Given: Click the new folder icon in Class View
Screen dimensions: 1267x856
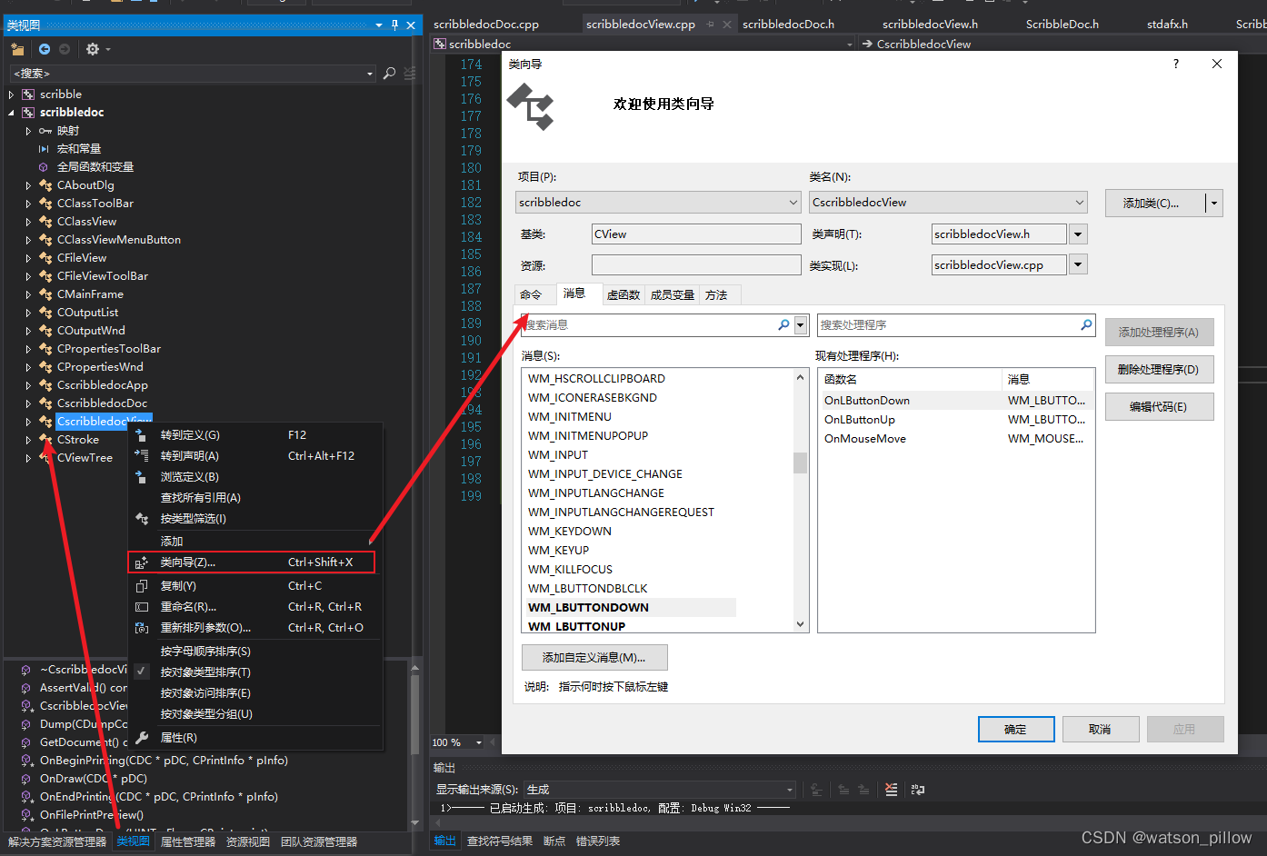Looking at the screenshot, I should pos(17,49).
